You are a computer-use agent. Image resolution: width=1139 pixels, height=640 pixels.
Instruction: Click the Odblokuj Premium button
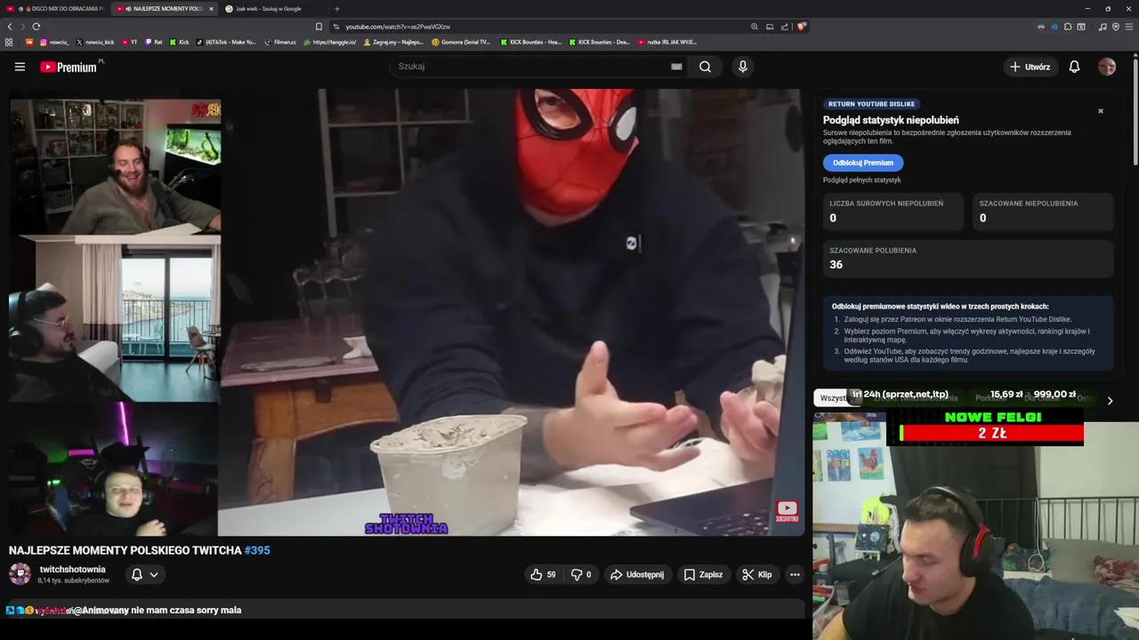(863, 163)
